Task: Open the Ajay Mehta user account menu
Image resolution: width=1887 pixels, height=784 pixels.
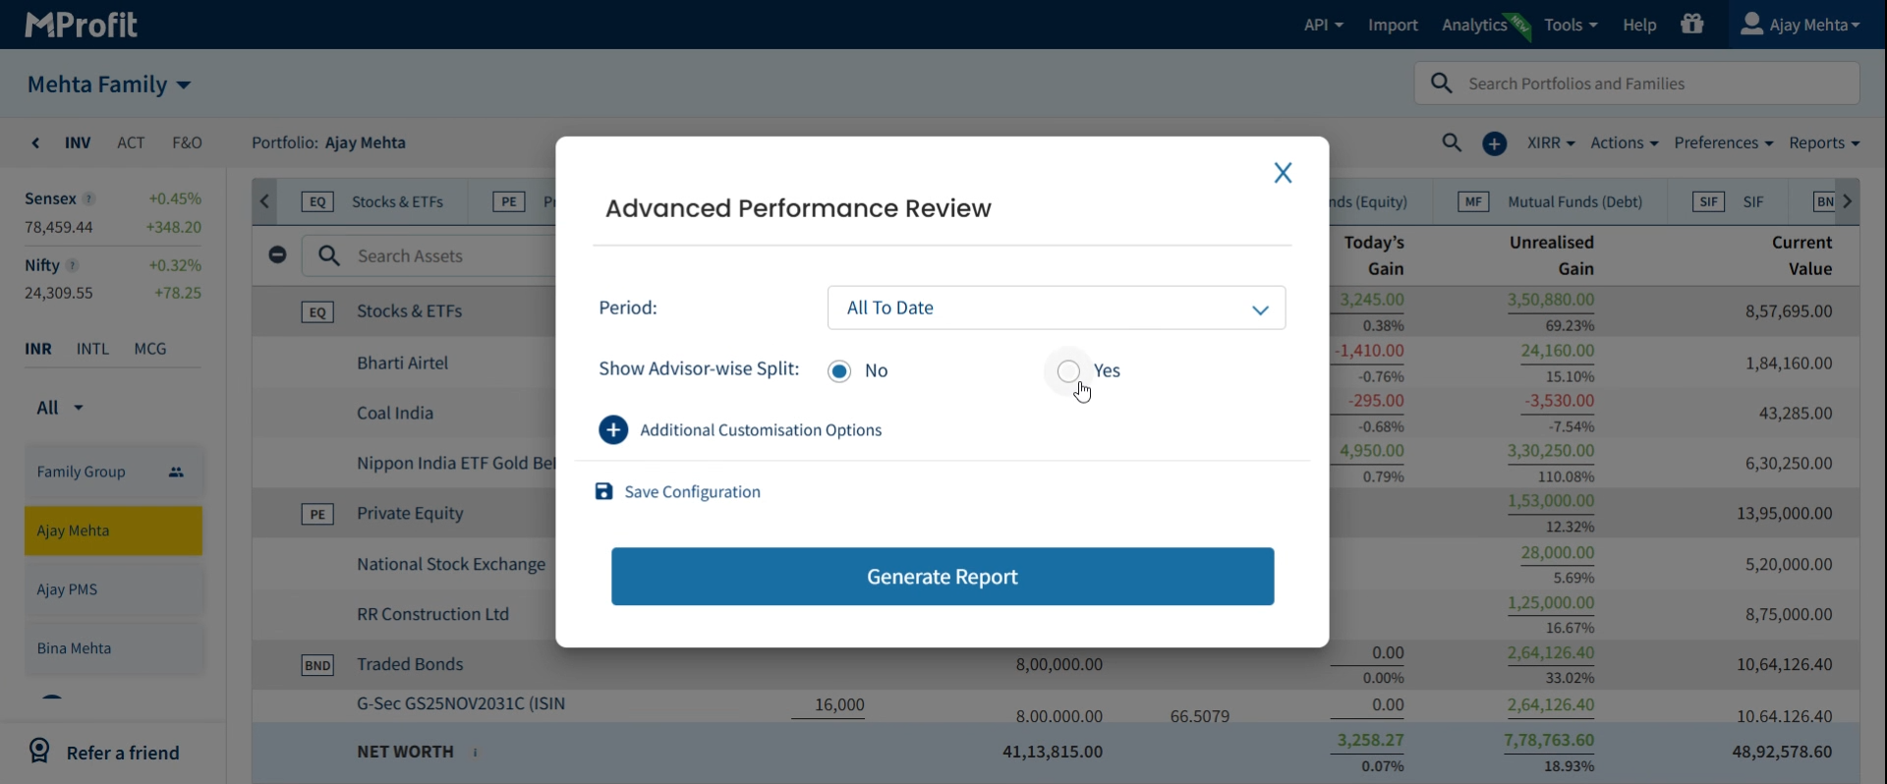Action: [1801, 25]
